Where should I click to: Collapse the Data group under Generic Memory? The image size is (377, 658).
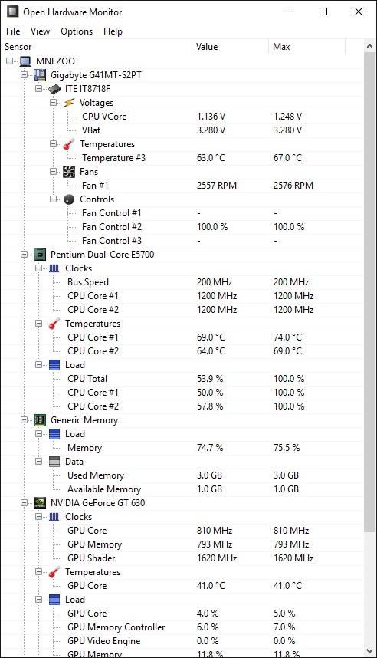[x=38, y=462]
